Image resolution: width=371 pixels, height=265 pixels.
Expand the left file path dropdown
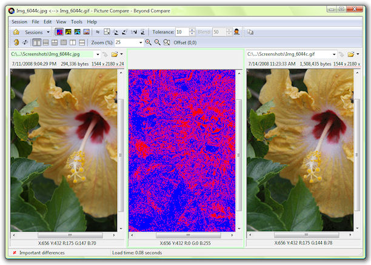[96, 55]
